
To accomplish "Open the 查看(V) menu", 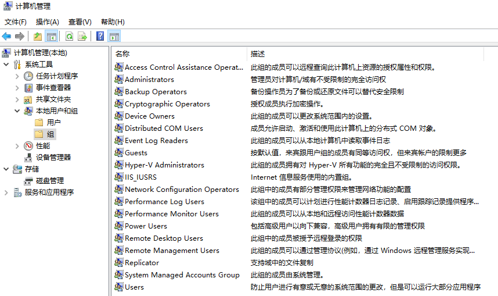I will (x=80, y=22).
